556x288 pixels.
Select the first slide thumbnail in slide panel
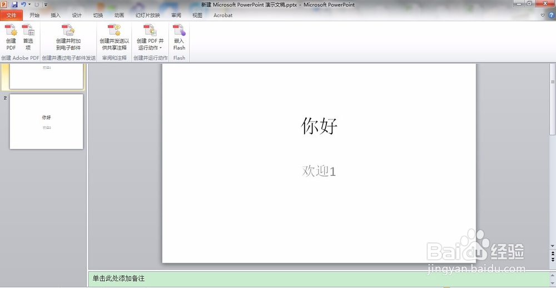(x=47, y=77)
